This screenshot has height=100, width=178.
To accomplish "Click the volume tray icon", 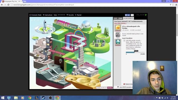I will point(168,98).
